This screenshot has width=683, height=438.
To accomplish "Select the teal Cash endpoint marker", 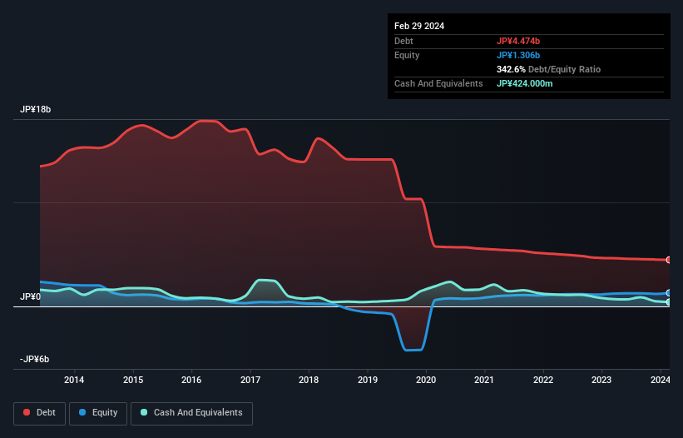I will [x=669, y=301].
